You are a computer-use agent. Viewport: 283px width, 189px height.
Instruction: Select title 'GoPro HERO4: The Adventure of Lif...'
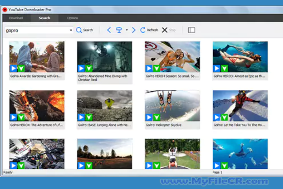coord(37,125)
